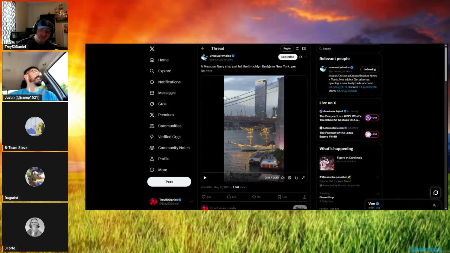Click the white Post button
Screen dimensions: 450x253
click(169, 182)
